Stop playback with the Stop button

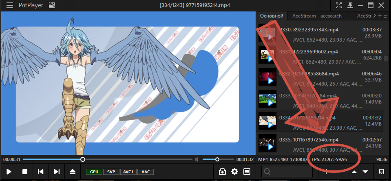[x=25, y=172]
